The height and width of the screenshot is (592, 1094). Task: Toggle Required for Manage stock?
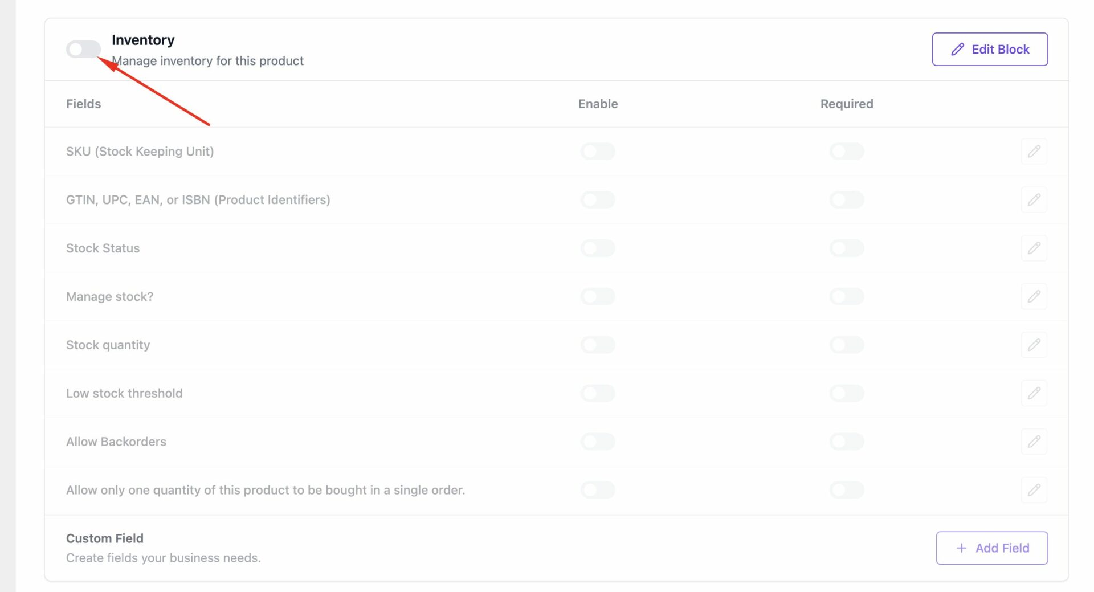(x=846, y=296)
